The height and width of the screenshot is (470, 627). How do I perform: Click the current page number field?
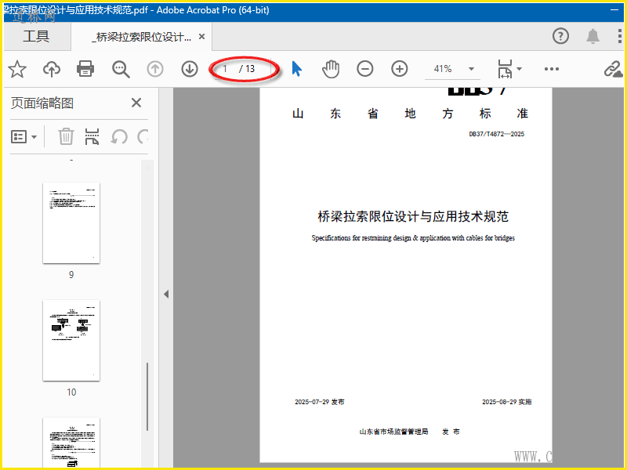(225, 69)
